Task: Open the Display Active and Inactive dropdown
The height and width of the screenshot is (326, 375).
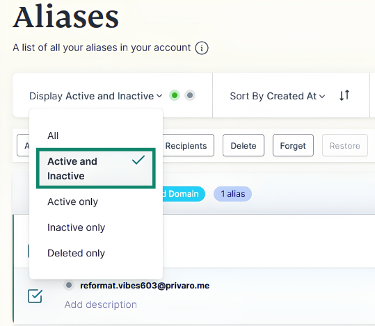Action: (x=96, y=96)
